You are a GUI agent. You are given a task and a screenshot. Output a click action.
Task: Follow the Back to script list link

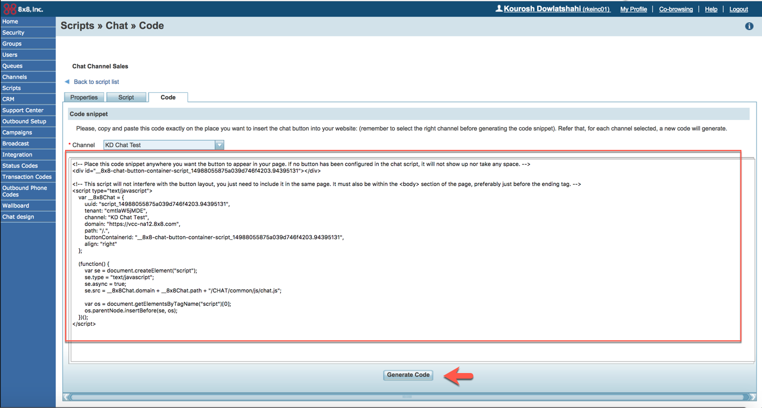point(96,82)
